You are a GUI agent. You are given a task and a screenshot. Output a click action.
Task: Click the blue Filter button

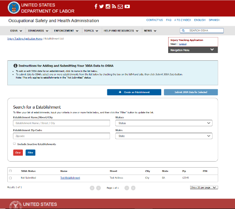[31, 153]
